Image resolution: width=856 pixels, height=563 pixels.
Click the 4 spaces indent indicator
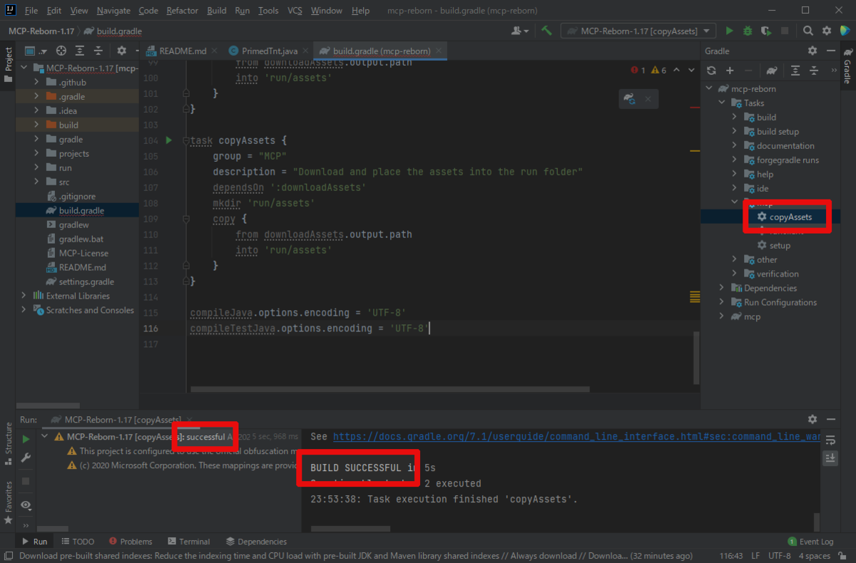tap(814, 556)
